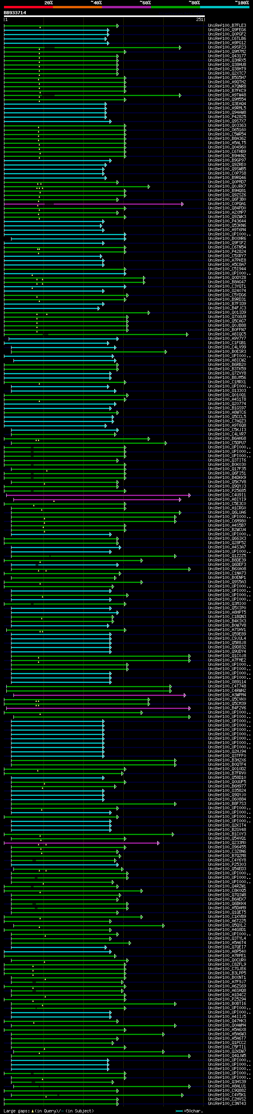The width and height of the screenshot is (253, 1114).
Task: Click label UniRef100_A8WTC6
Action: click(227, 413)
